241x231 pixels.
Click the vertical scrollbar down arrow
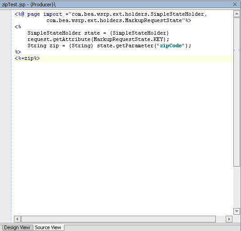pos(236,211)
